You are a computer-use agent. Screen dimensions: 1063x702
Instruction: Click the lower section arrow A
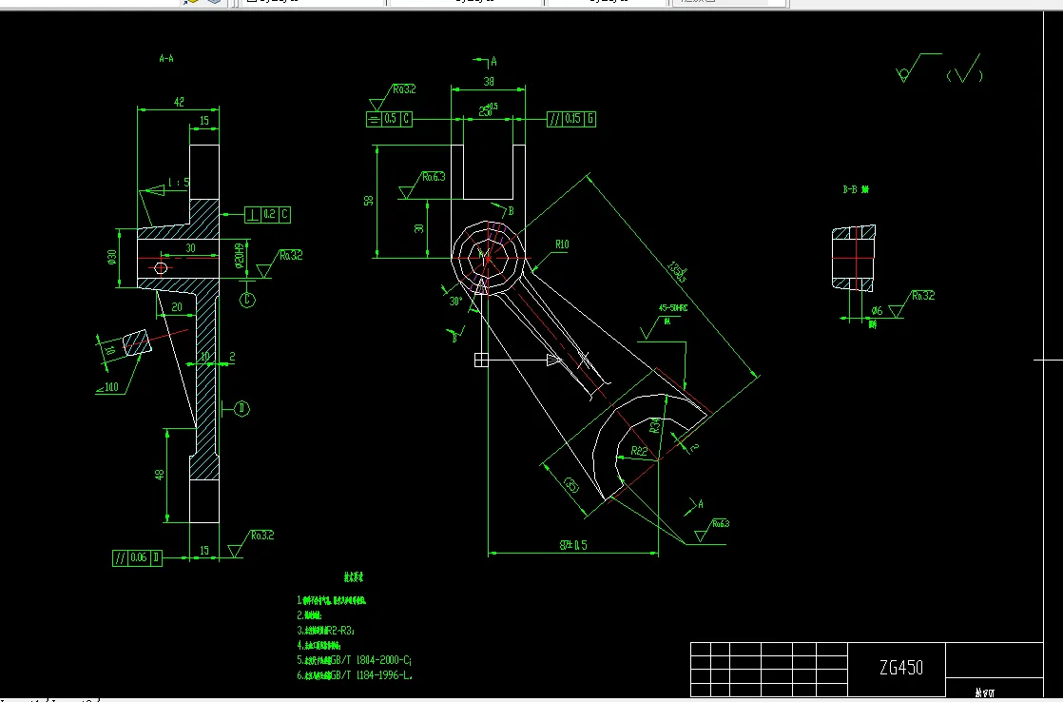click(696, 506)
